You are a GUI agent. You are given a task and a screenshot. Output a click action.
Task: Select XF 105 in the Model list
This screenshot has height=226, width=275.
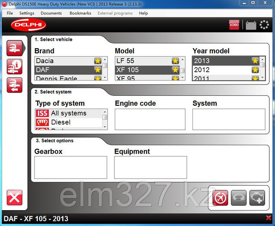[147, 70]
